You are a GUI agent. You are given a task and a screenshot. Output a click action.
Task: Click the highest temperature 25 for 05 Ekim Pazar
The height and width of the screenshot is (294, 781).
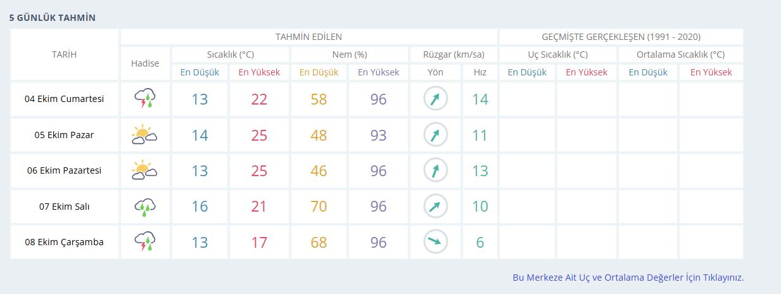click(x=259, y=135)
